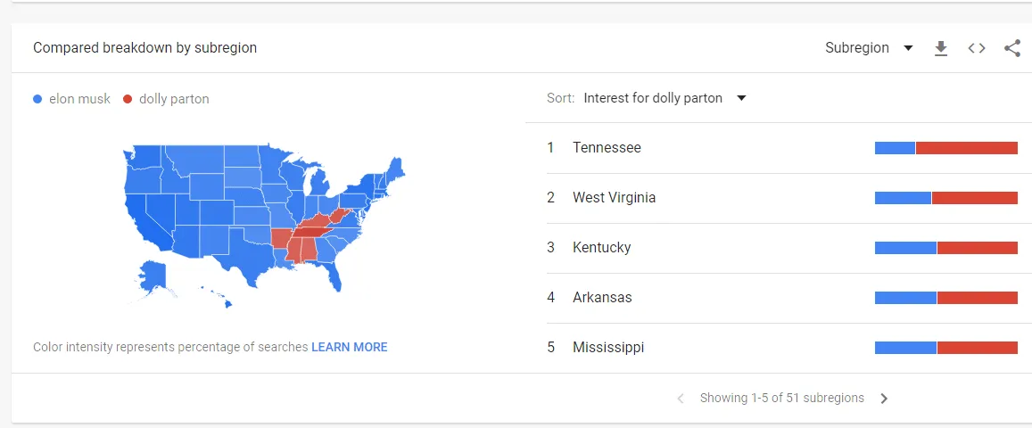Open the Subregion dropdown
This screenshot has width=1032, height=428.
point(857,48)
